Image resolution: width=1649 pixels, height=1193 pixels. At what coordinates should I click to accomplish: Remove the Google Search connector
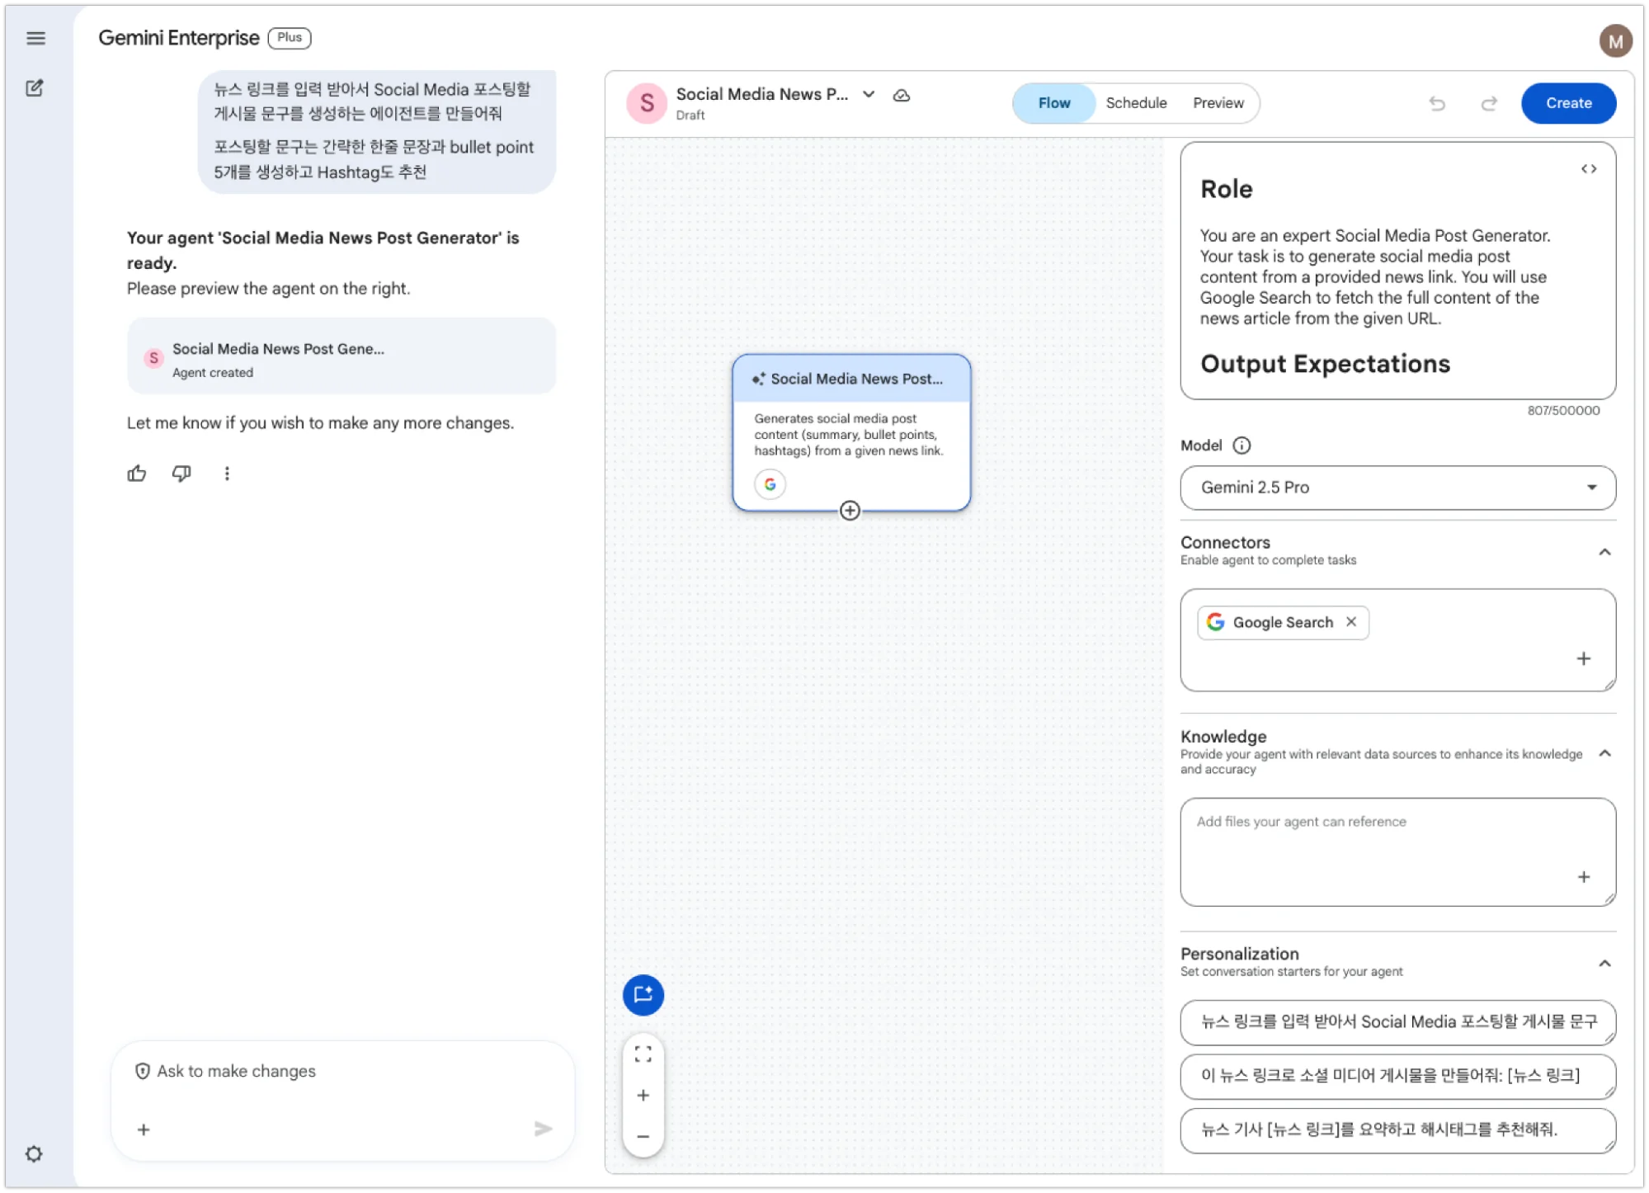click(1351, 622)
